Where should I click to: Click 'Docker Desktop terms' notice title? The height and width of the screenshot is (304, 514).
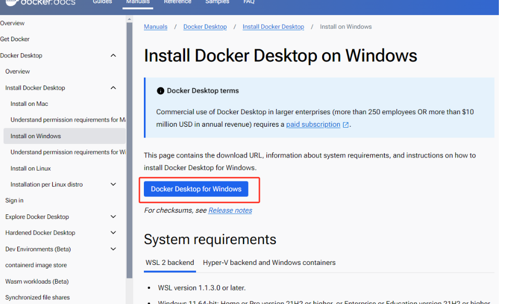tap(203, 91)
